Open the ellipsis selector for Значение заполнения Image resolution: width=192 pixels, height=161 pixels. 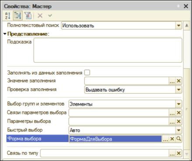(x=172, y=81)
